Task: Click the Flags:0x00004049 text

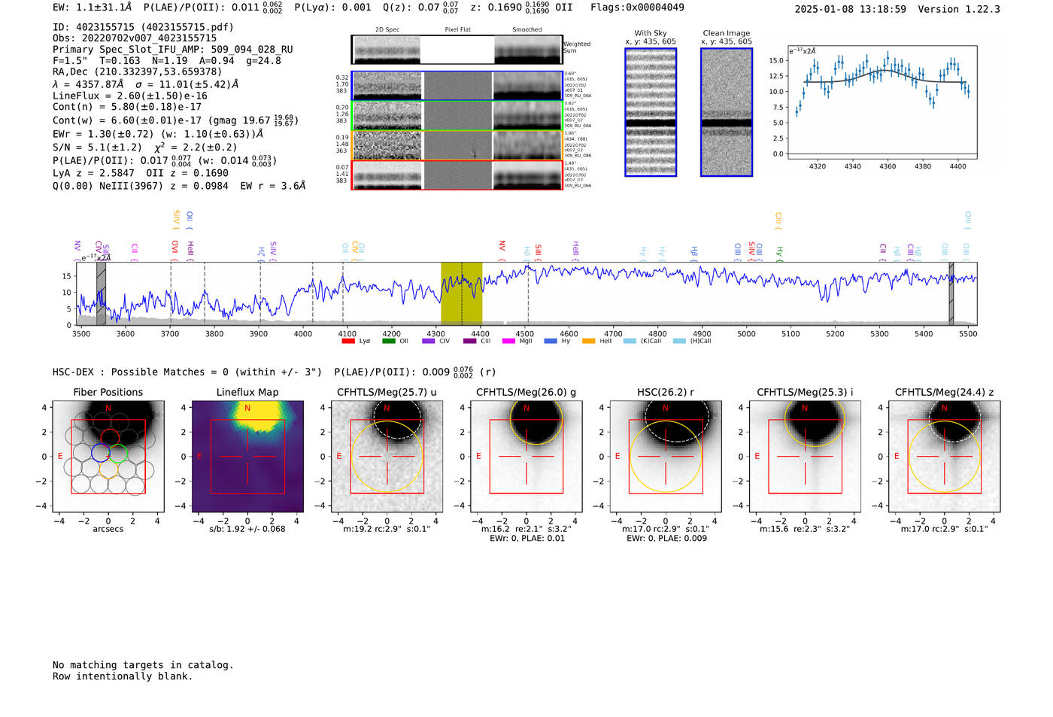Action: coord(637,8)
